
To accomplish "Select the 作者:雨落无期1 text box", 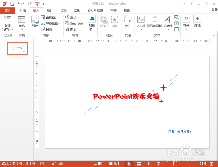I will pos(180,131).
